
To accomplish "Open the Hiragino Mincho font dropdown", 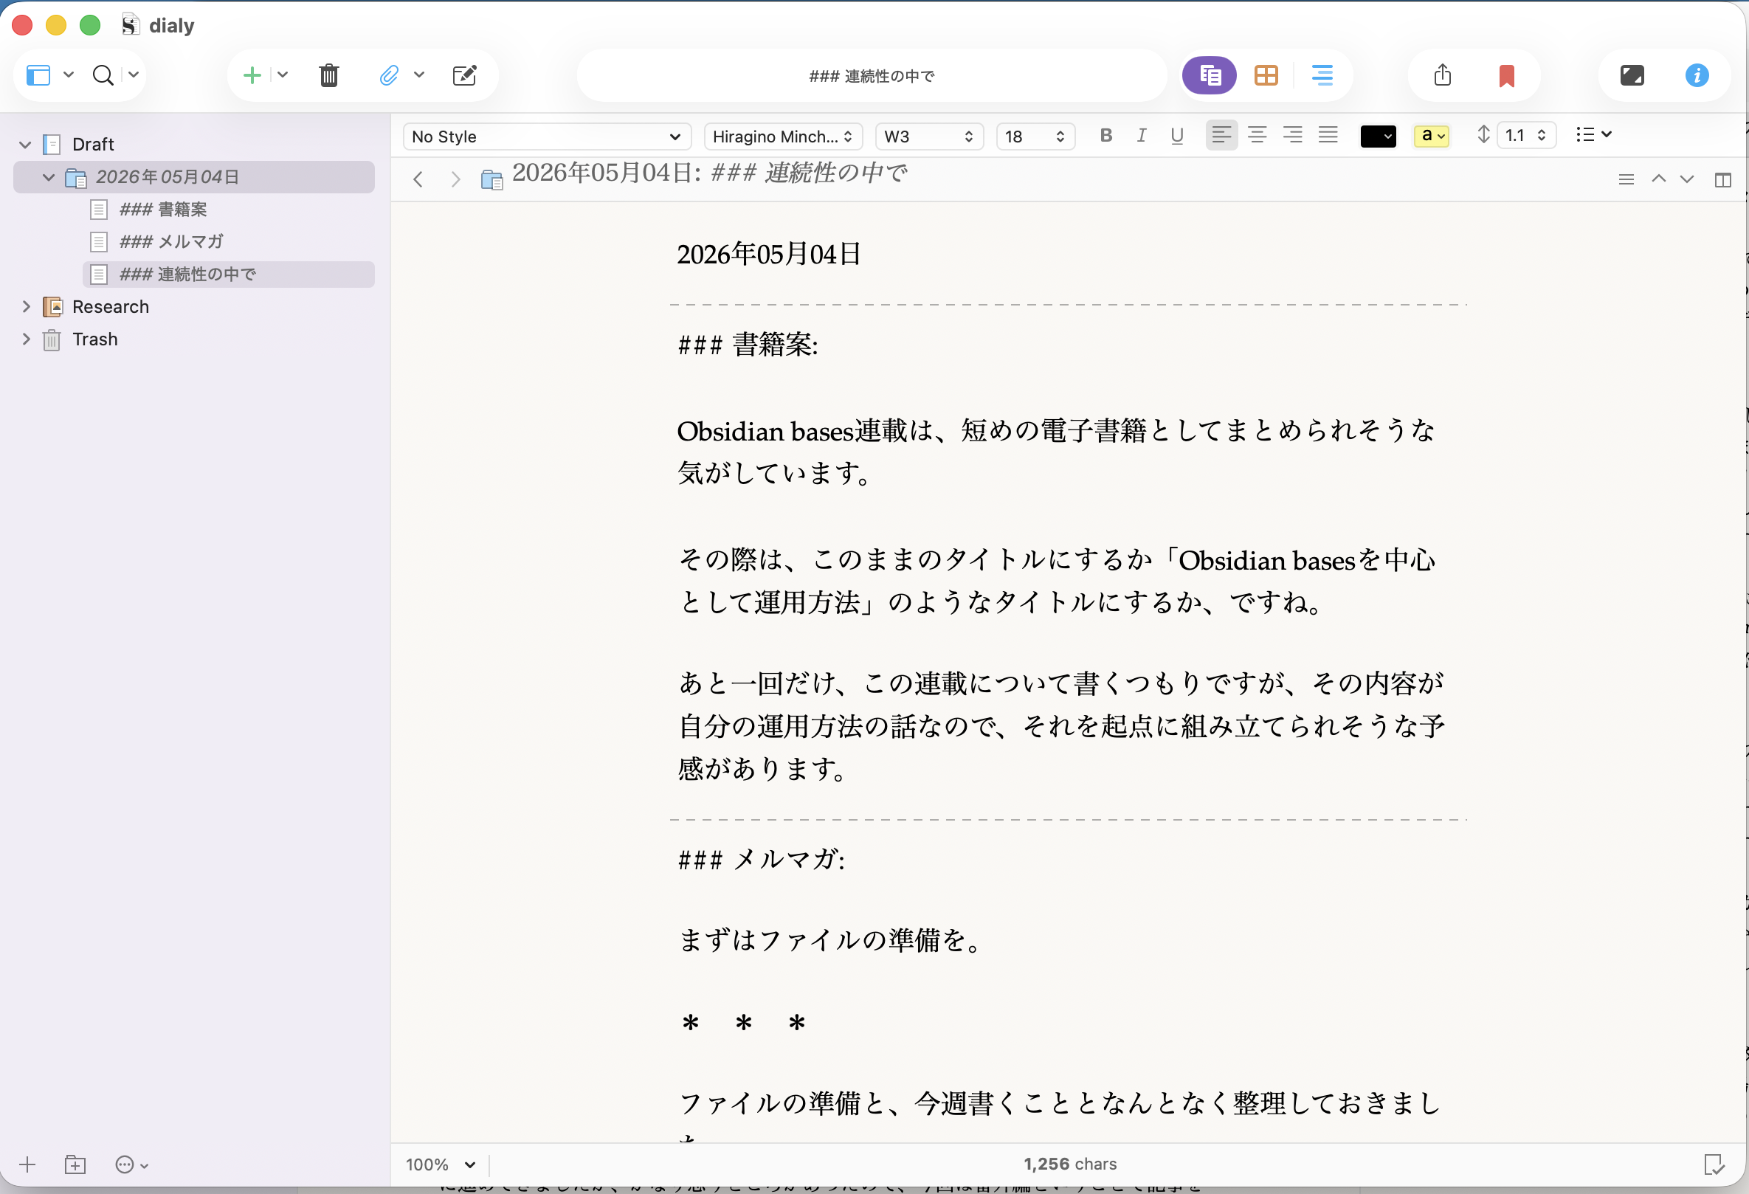I will coord(784,137).
